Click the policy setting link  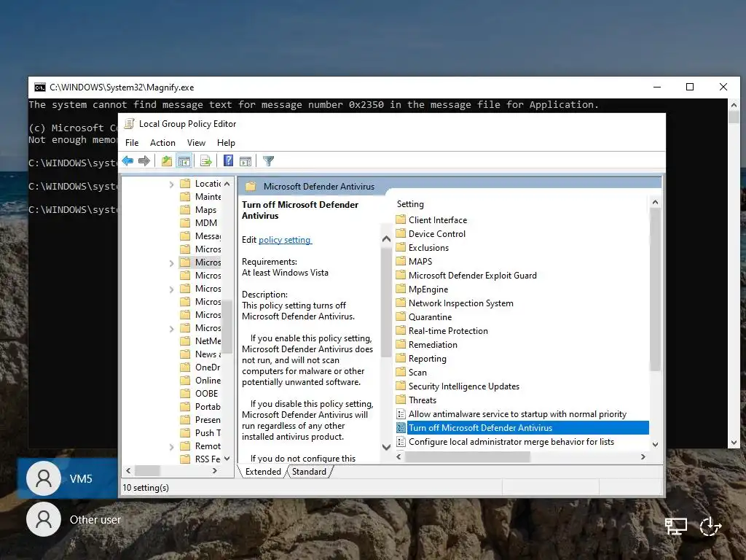285,240
